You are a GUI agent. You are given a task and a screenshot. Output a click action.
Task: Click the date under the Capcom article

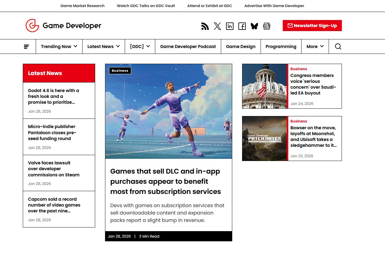click(x=39, y=220)
